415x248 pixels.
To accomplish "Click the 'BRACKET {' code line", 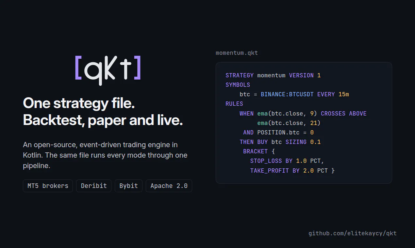I will pos(259,151).
